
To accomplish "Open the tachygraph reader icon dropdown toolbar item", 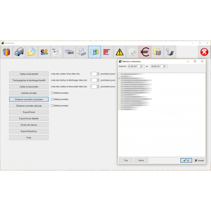I will pyautogui.click(x=69, y=52).
